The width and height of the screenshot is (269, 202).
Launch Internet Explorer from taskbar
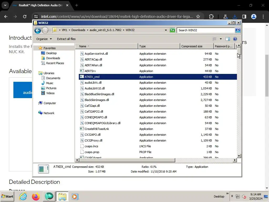click(x=23, y=196)
